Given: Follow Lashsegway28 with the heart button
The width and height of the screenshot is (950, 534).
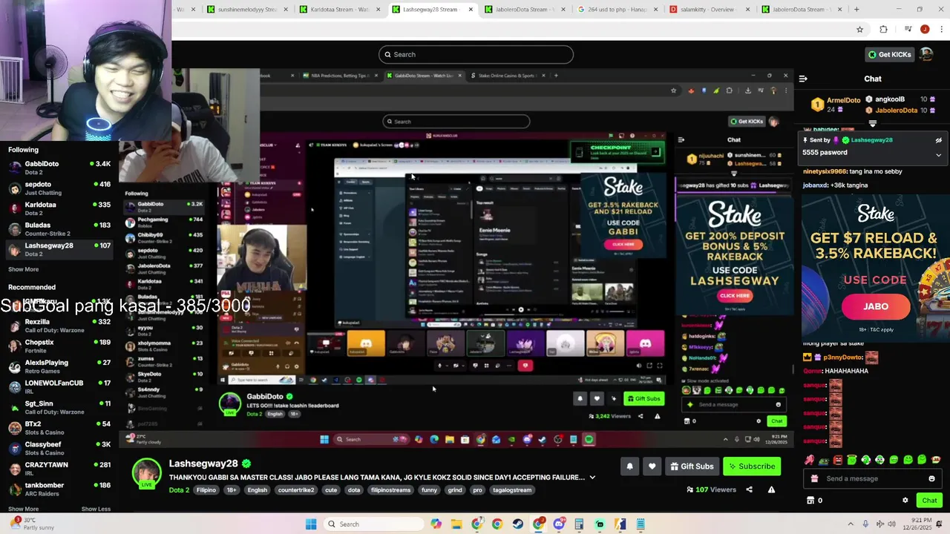Looking at the screenshot, I should 652,467.
